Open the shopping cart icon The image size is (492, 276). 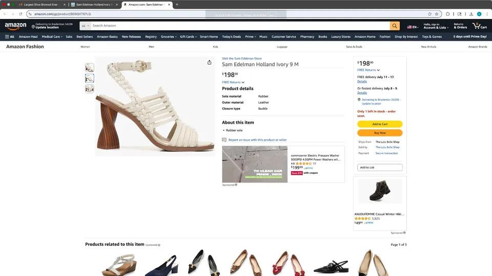click(x=480, y=26)
